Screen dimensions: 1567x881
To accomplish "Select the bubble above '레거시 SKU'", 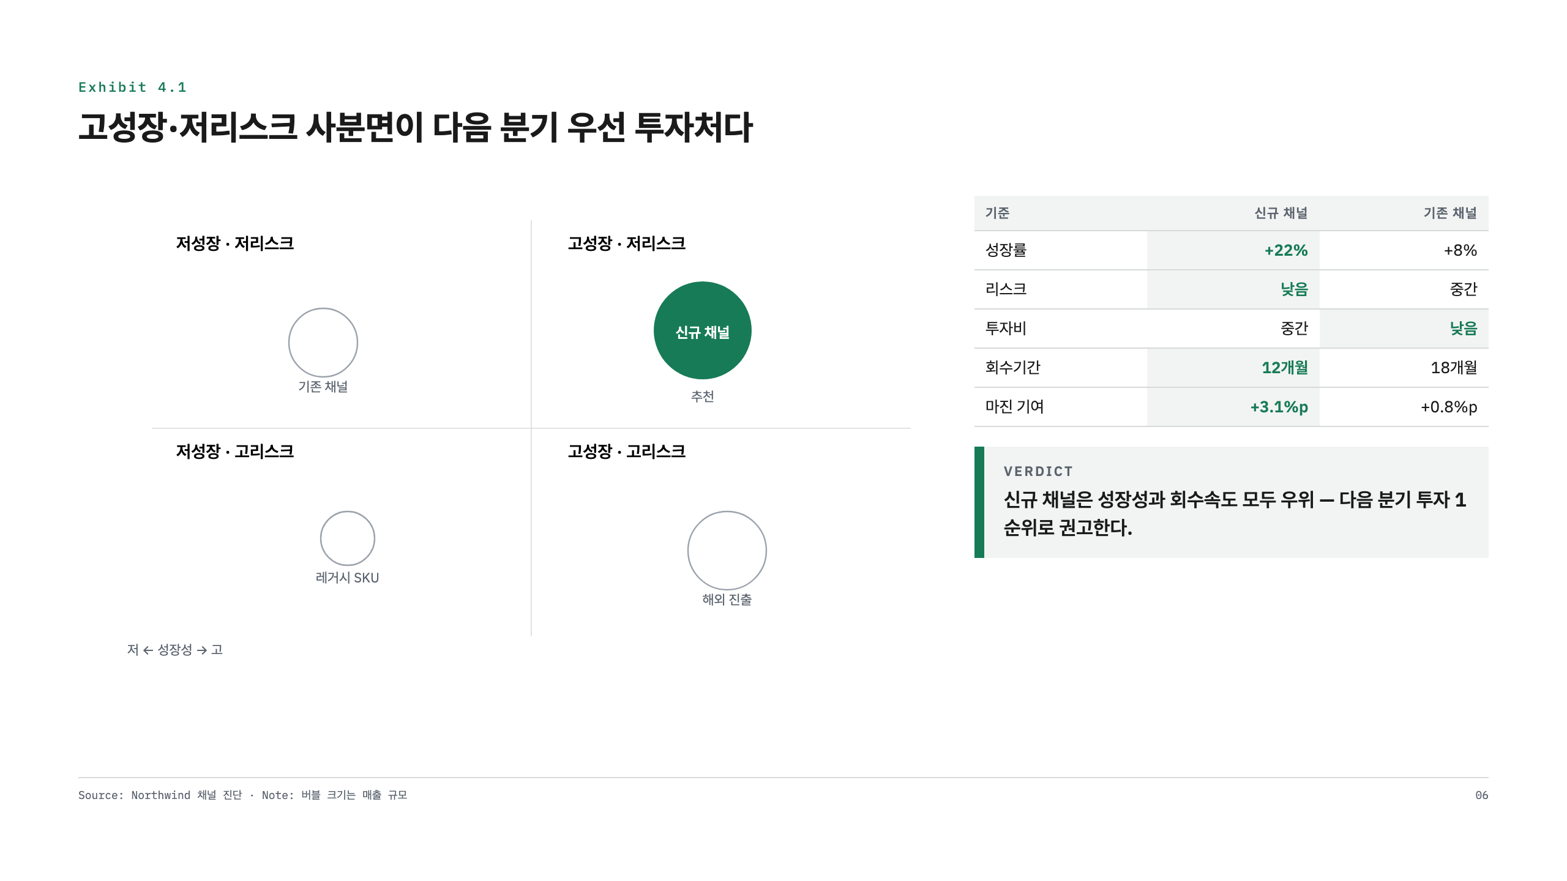I will coord(348,538).
